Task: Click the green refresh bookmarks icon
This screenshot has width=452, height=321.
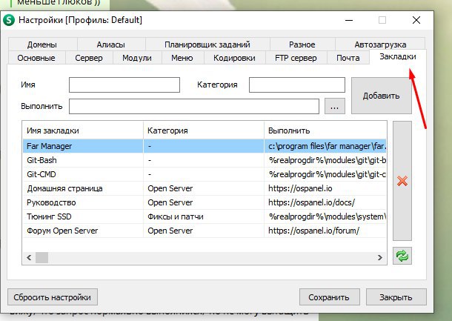Action: [402, 256]
